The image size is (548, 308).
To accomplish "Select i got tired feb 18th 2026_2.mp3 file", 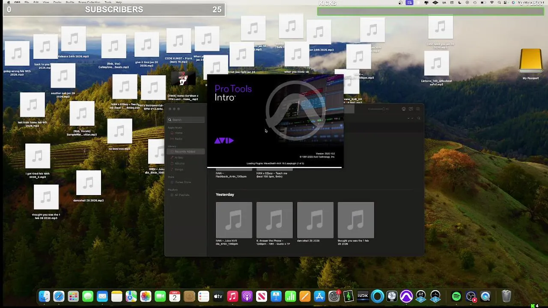I will 38,161.
